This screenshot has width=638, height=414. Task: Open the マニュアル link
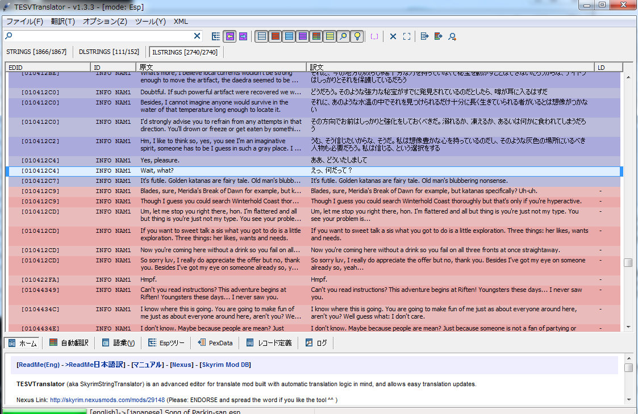[x=147, y=365]
